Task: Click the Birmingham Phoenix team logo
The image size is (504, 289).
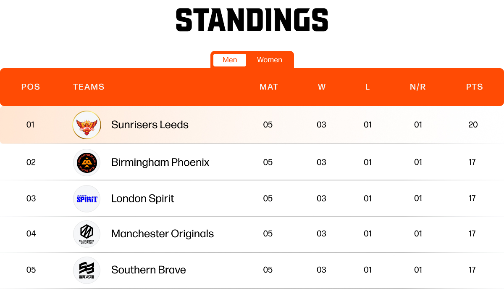Action: pyautogui.click(x=87, y=162)
